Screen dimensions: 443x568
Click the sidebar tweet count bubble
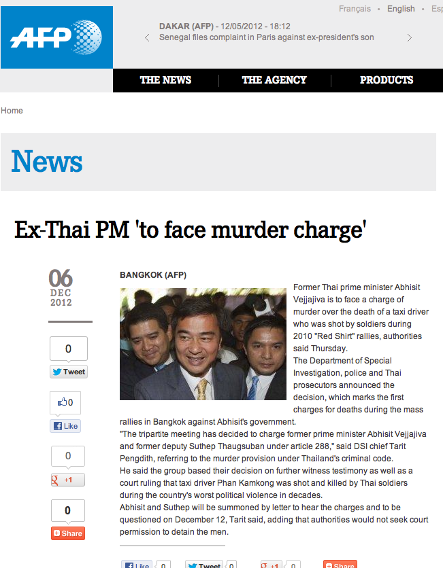click(x=69, y=349)
